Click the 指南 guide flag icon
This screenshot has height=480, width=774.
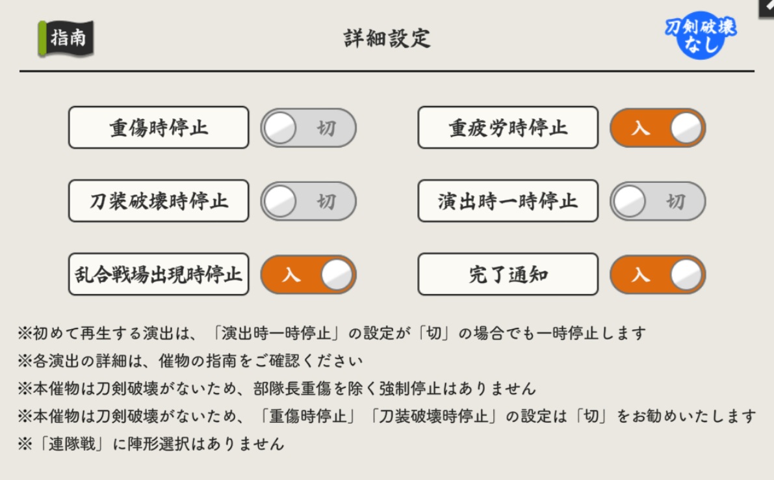[65, 38]
